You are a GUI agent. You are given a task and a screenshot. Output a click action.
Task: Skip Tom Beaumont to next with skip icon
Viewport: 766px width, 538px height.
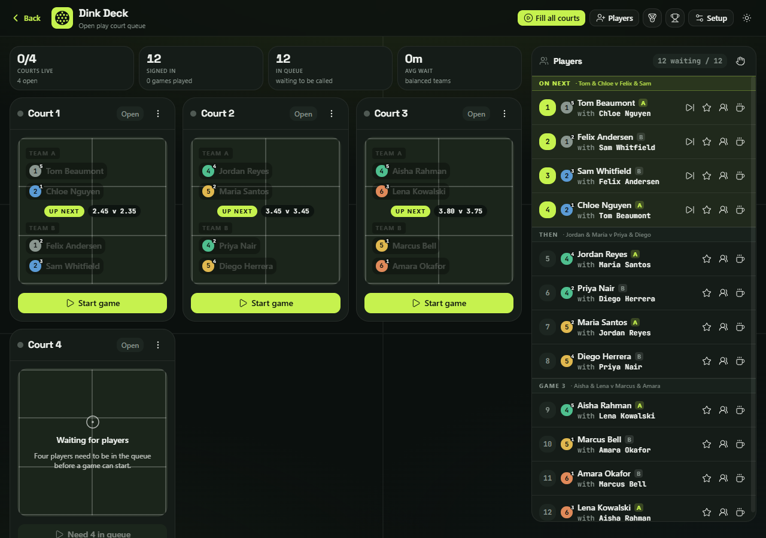click(x=690, y=108)
